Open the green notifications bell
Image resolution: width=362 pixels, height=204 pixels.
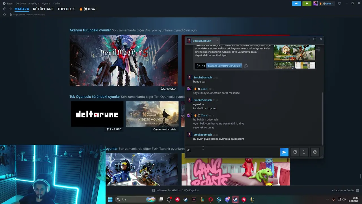coord(307,3)
